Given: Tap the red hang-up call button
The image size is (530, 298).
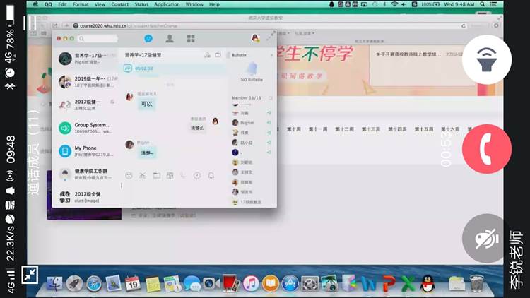Looking at the screenshot, I should (486, 149).
